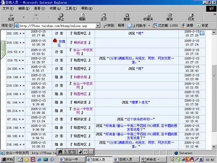Click the Back (后退) toolbar button
The height and width of the screenshot is (163, 217).
(11, 17)
